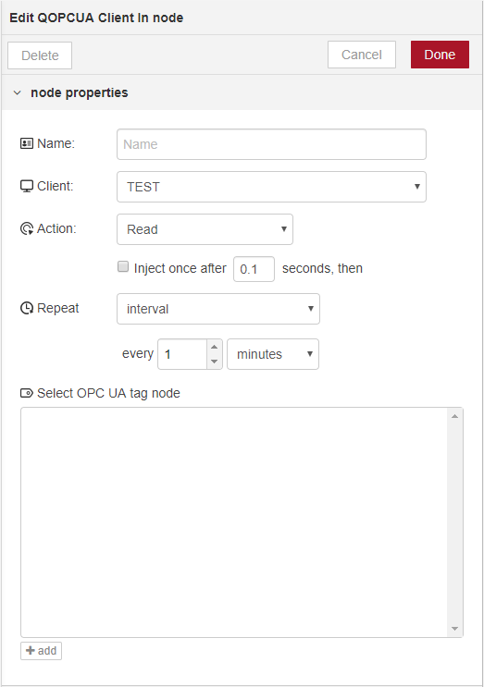Click the inject delay seconds field
Image resolution: width=484 pixels, height=687 pixels.
(x=254, y=269)
